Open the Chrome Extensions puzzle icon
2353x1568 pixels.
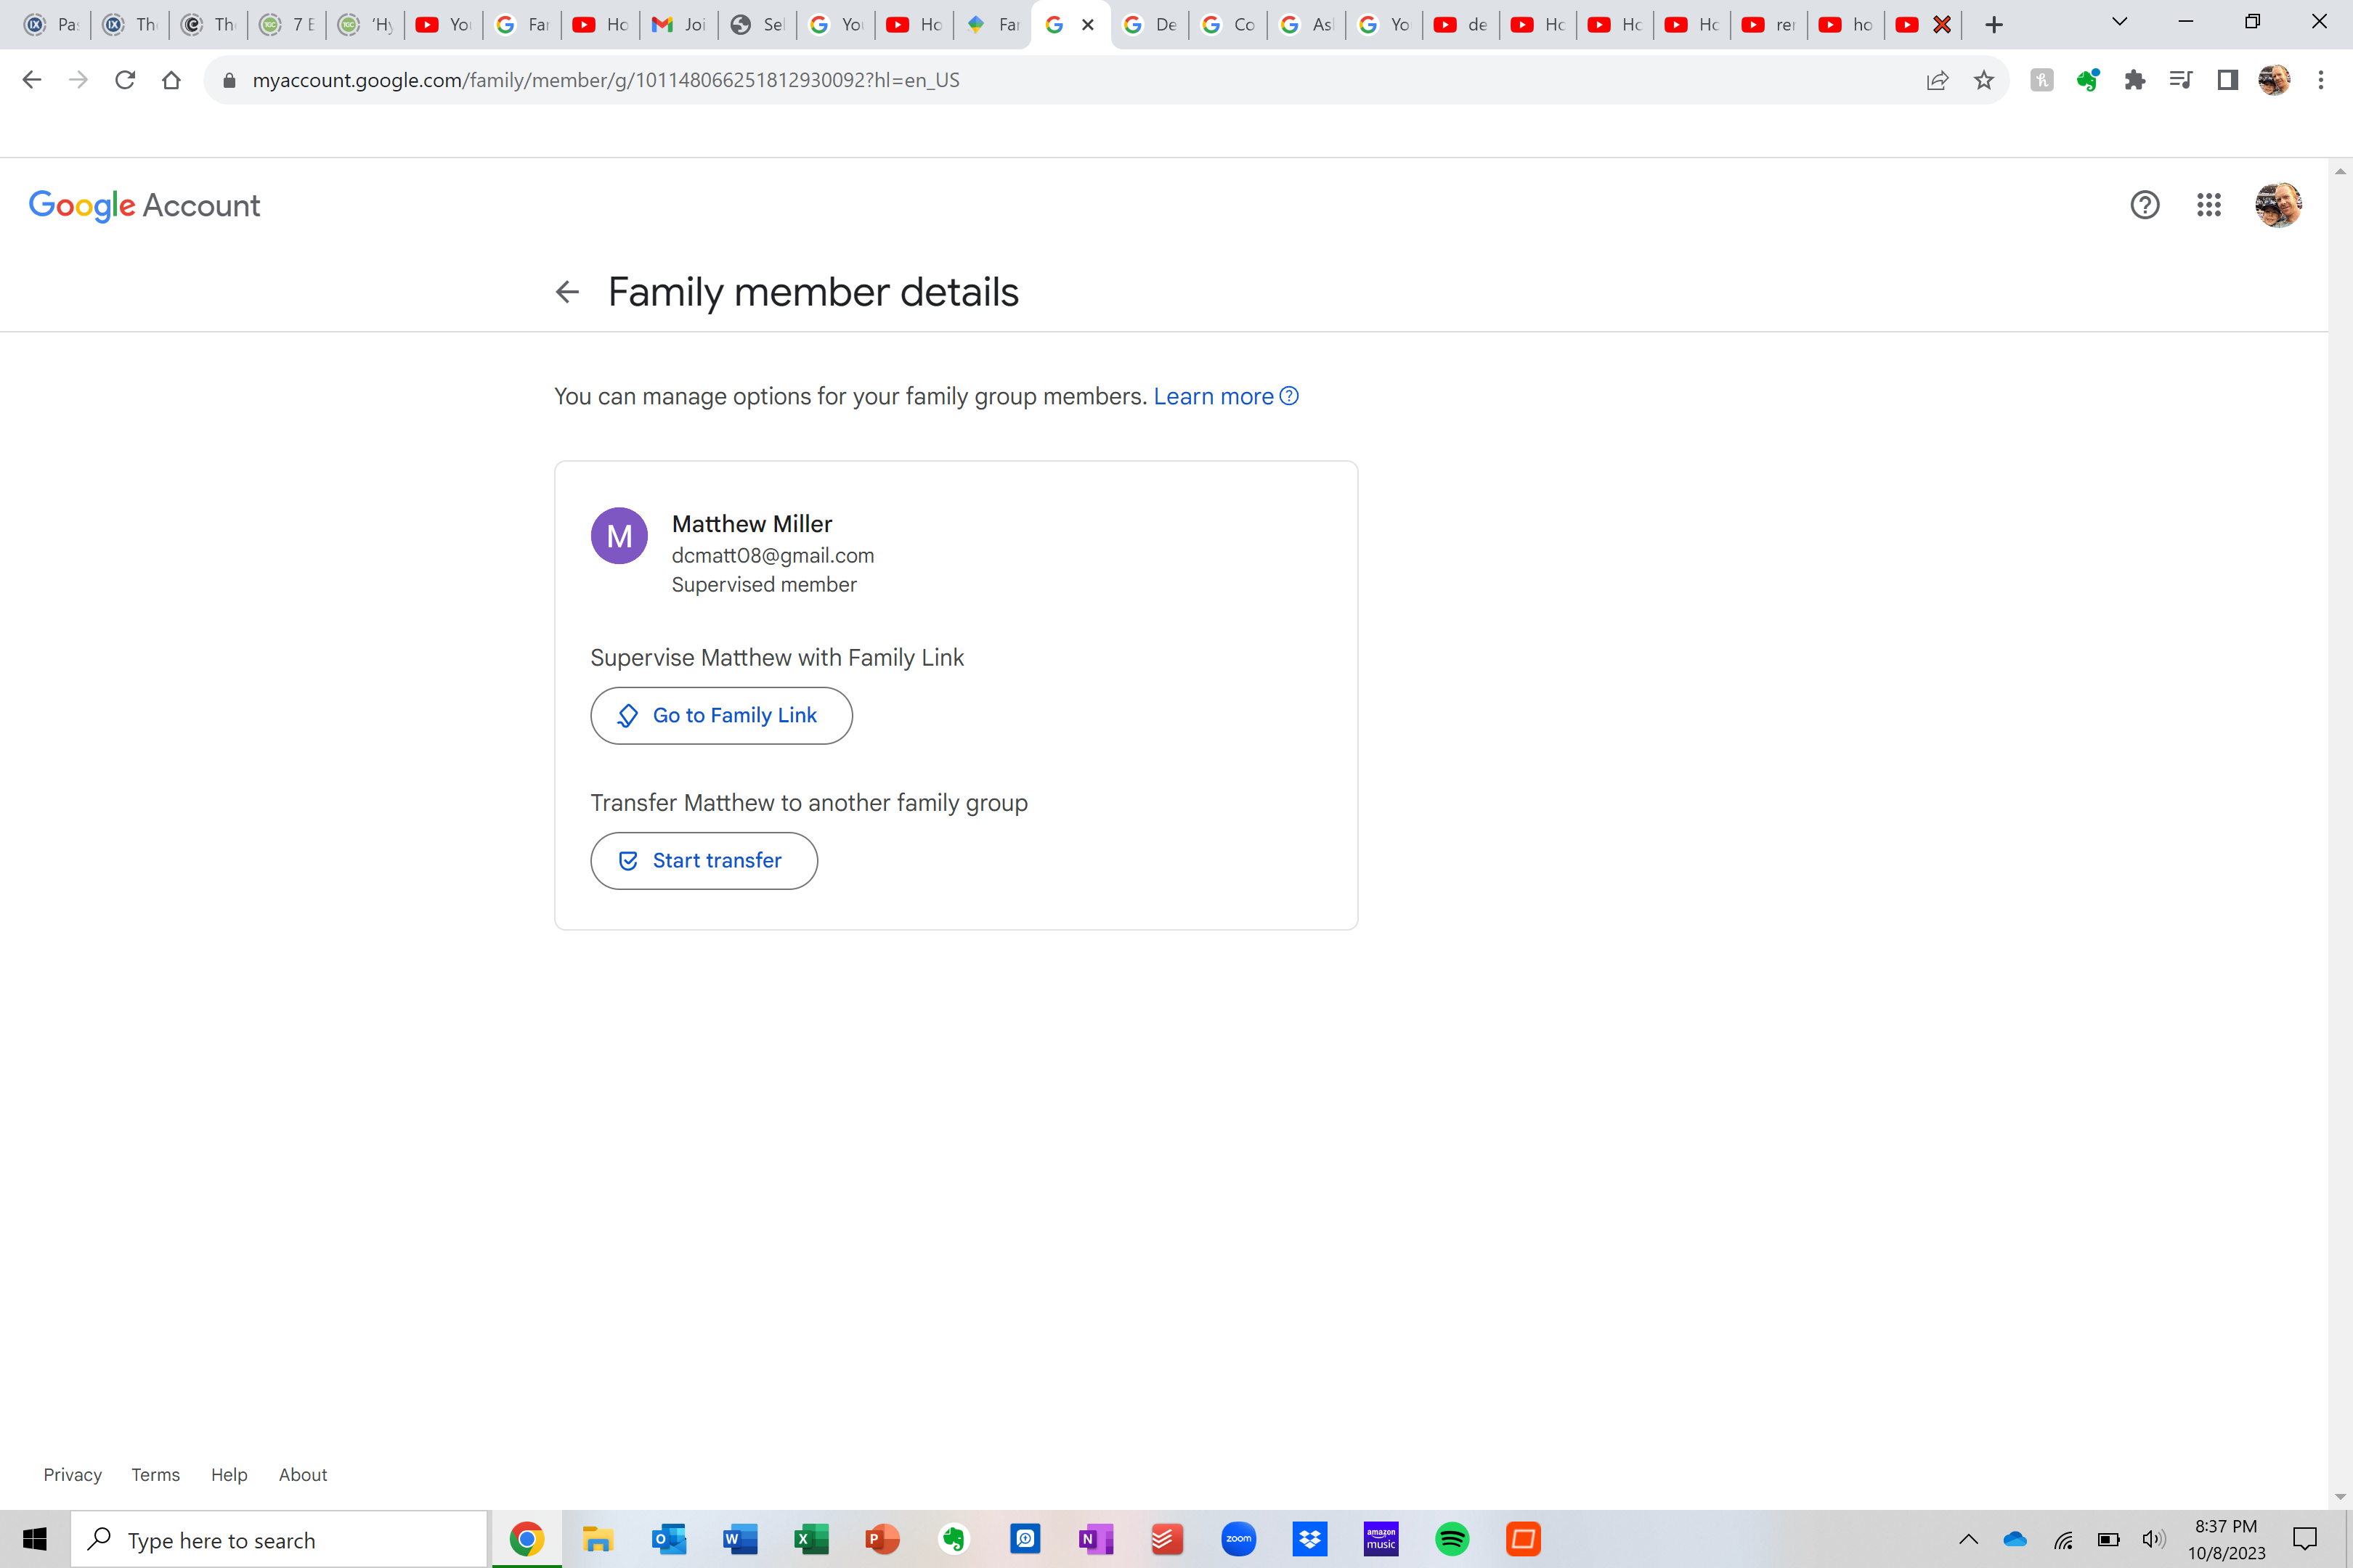pyautogui.click(x=2134, y=80)
